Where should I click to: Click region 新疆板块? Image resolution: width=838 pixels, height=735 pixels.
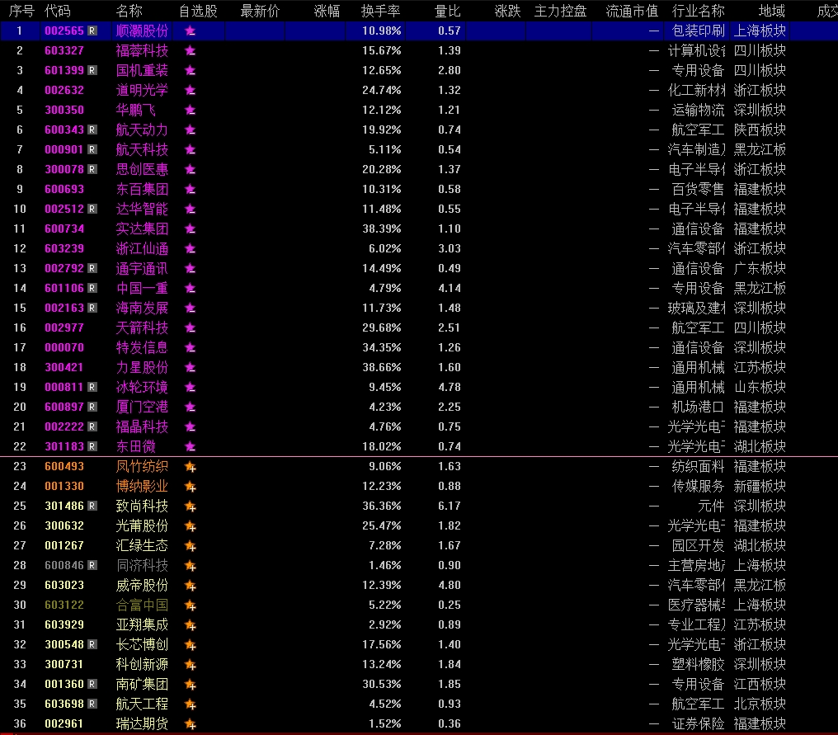point(760,487)
